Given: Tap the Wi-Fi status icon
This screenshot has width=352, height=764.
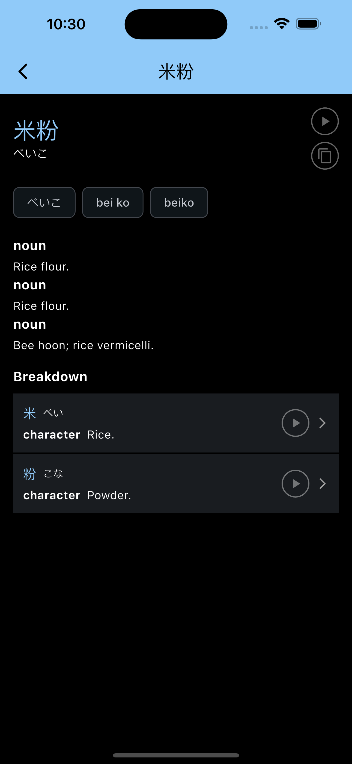Looking at the screenshot, I should click(x=282, y=24).
